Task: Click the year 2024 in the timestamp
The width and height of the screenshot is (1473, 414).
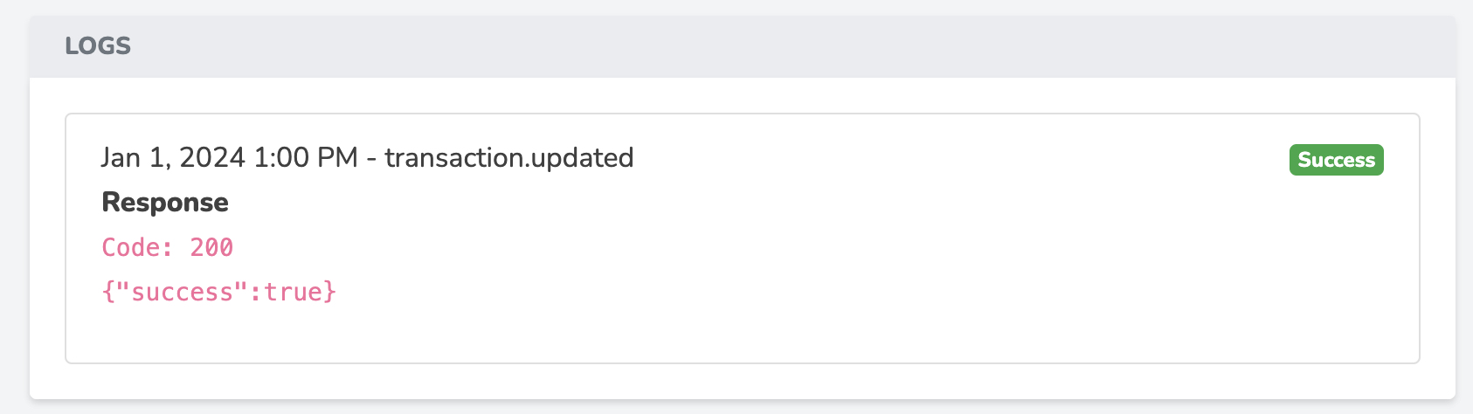Action: pyautogui.click(x=212, y=158)
